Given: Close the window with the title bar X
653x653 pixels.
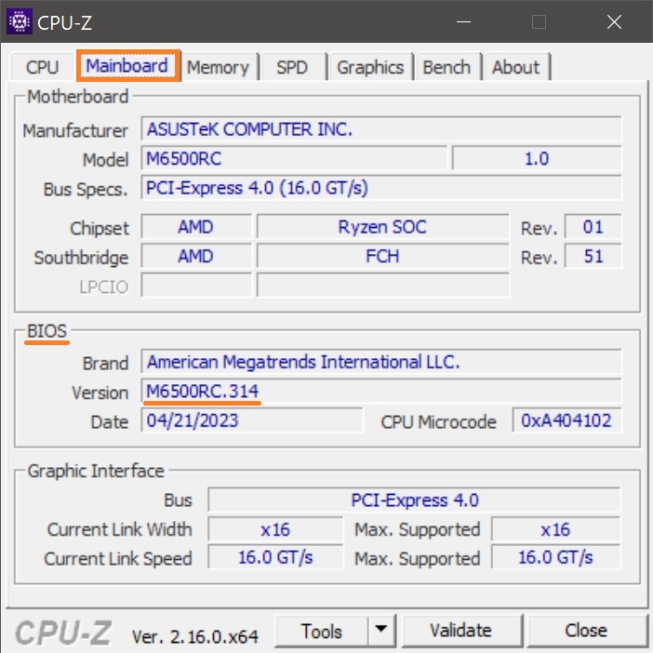Looking at the screenshot, I should (615, 22).
